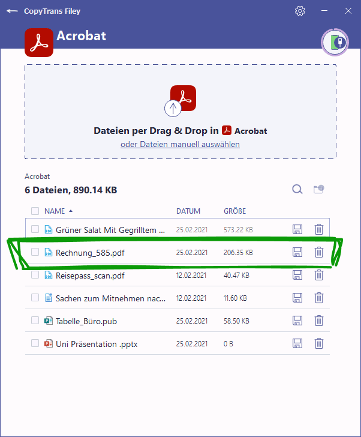This screenshot has height=437, width=361.
Task: Delete Rechnung_585.pdf with its trash icon
Action: (319, 252)
